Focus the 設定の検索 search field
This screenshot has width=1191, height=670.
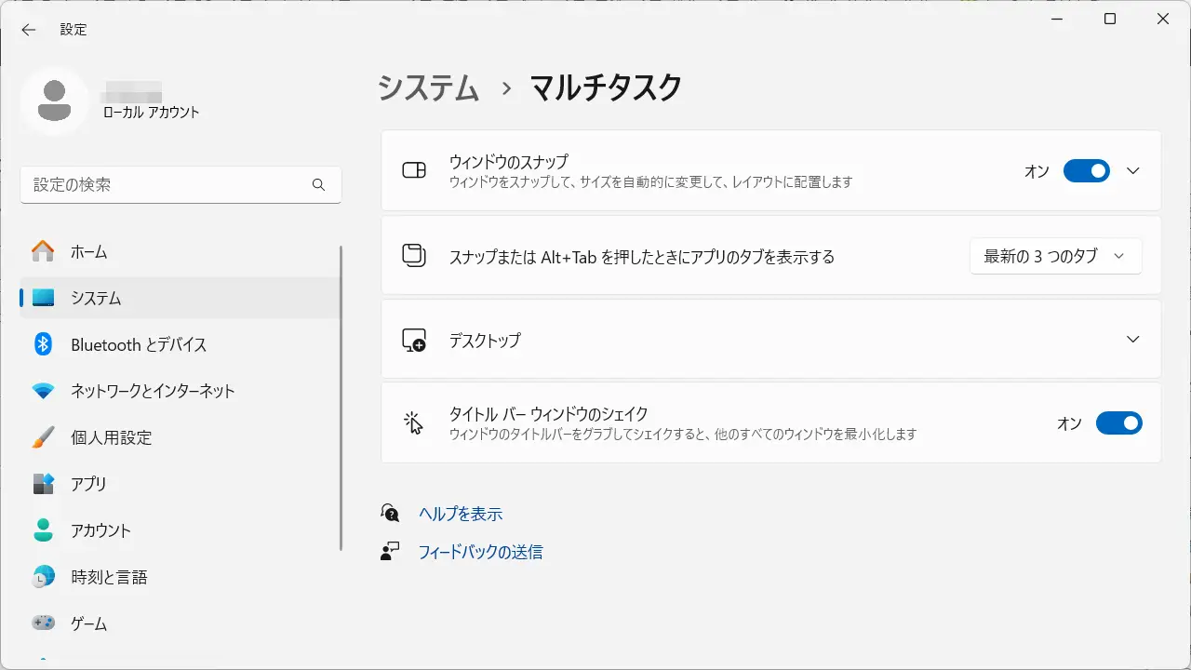coord(167,185)
